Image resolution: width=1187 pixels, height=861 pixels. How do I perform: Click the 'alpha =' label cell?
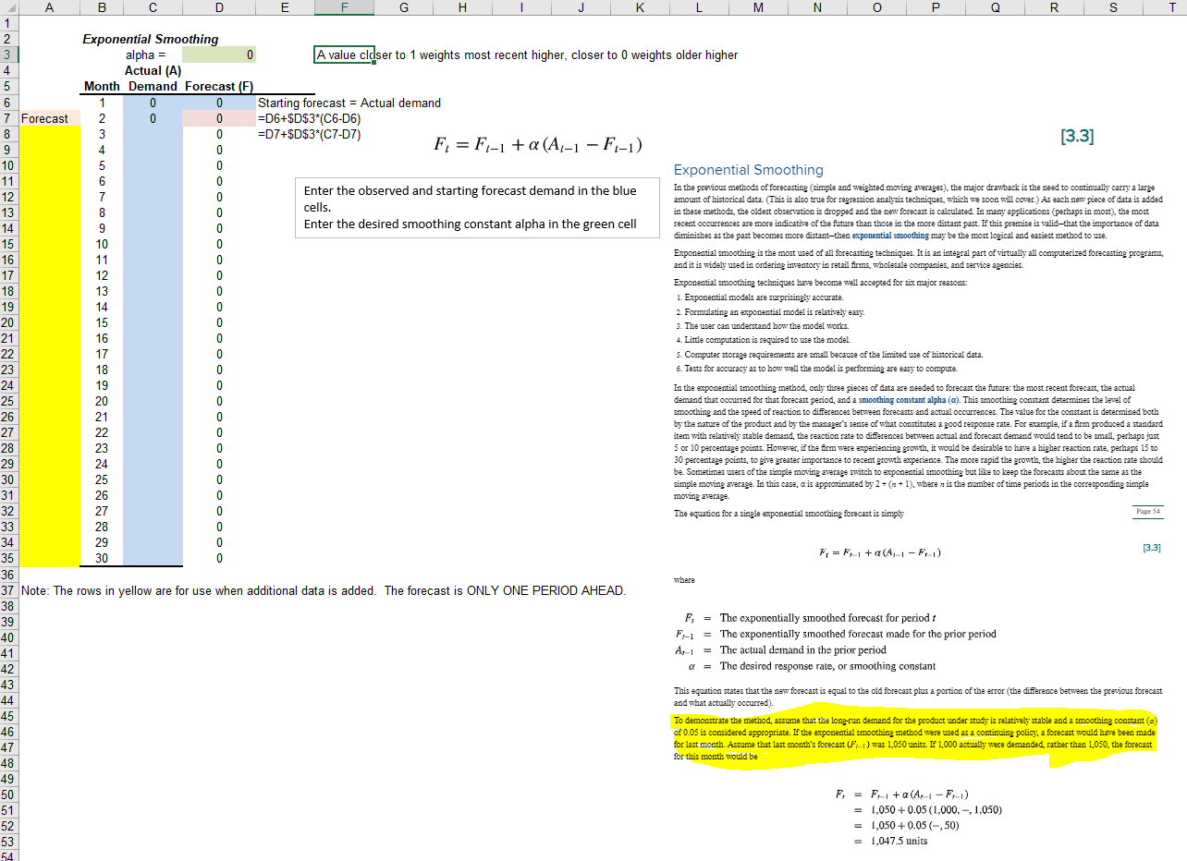pos(152,55)
